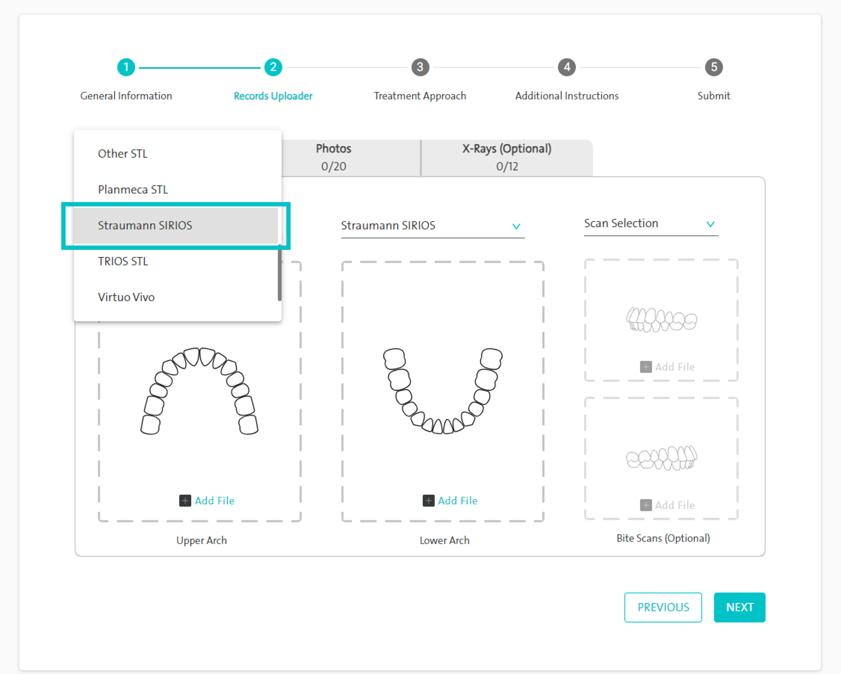Screen dimensions: 841x674
Task: Click the Lower Arch teeth illustration
Action: click(443, 391)
